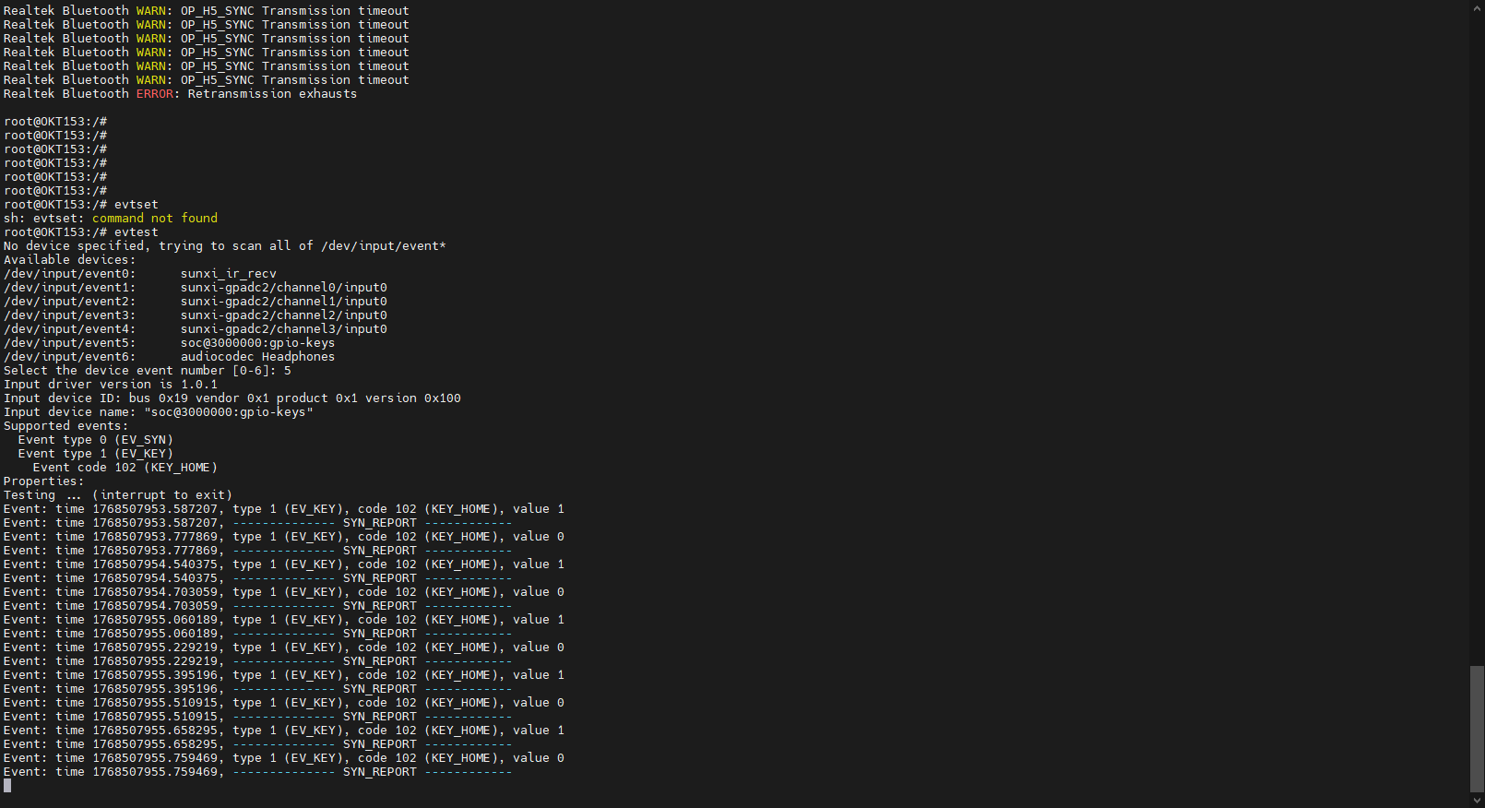
Task: Click the sunxi_ir_recv device name
Action: pos(228,274)
